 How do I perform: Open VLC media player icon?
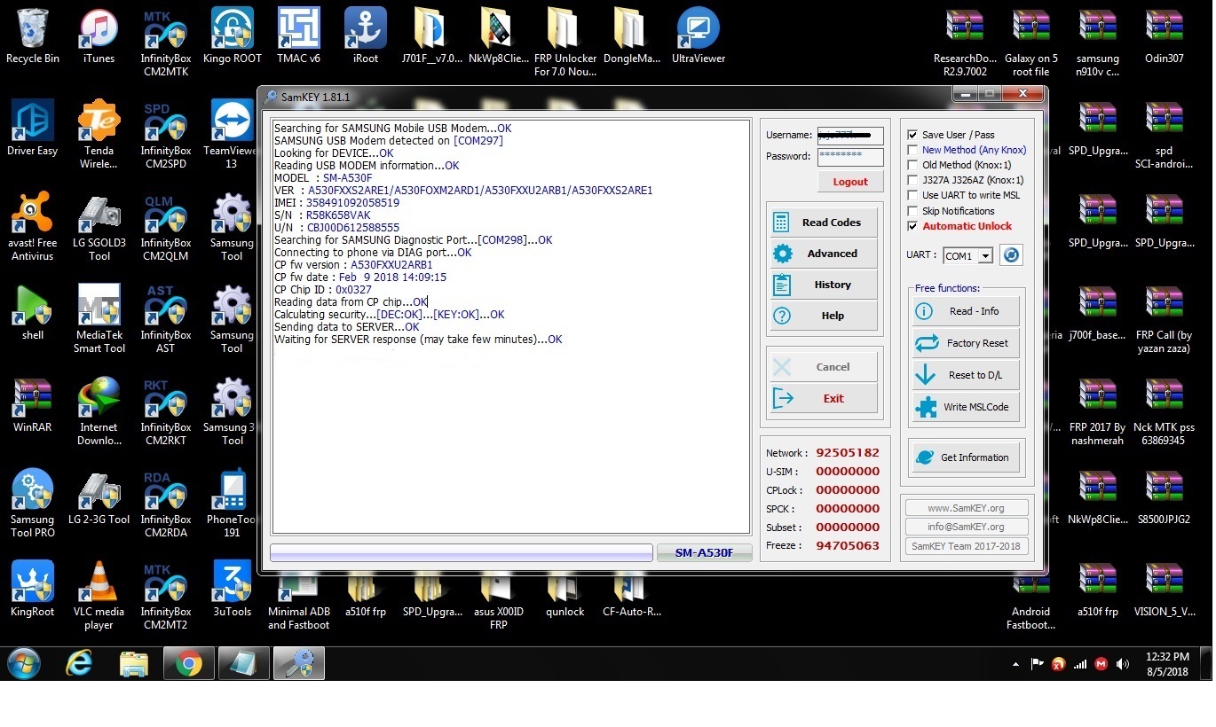(x=99, y=597)
